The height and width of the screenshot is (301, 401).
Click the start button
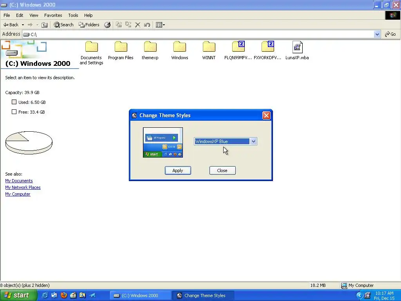click(x=18, y=296)
